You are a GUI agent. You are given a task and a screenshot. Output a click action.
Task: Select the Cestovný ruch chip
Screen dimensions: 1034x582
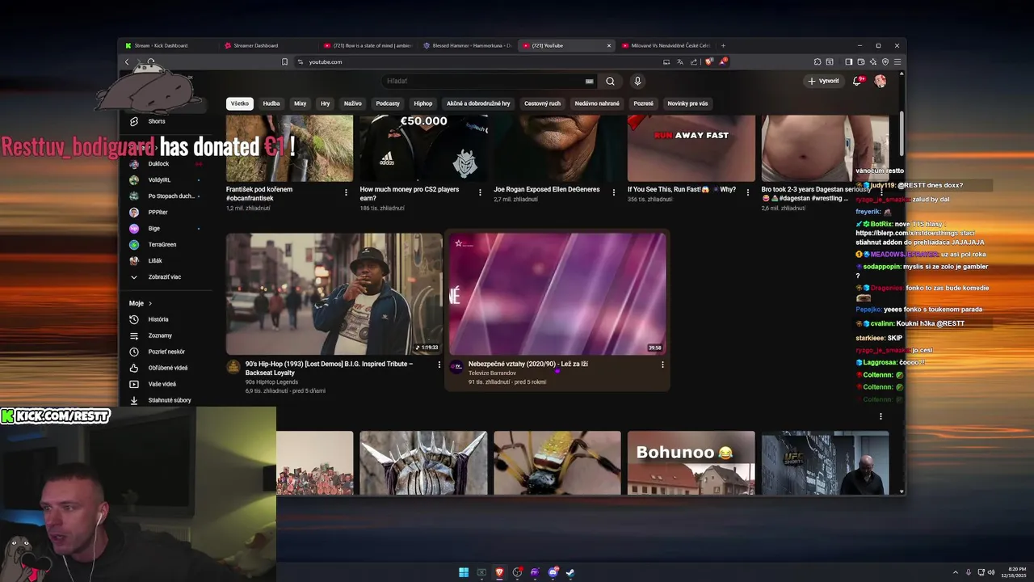click(x=542, y=103)
